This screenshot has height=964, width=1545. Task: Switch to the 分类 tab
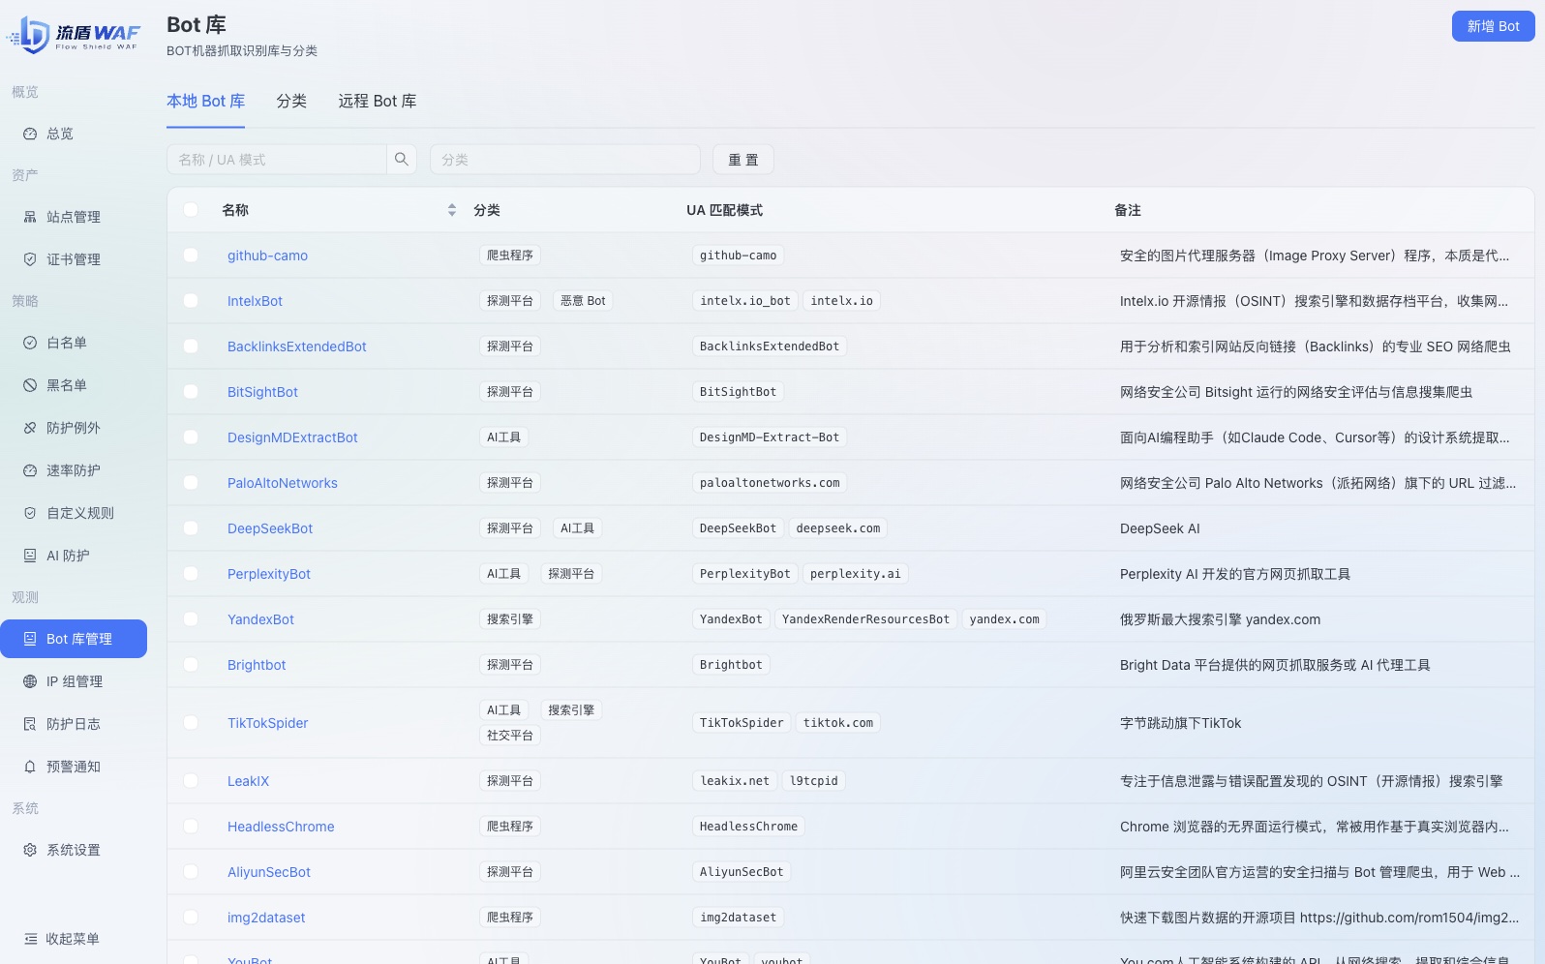pyautogui.click(x=291, y=101)
